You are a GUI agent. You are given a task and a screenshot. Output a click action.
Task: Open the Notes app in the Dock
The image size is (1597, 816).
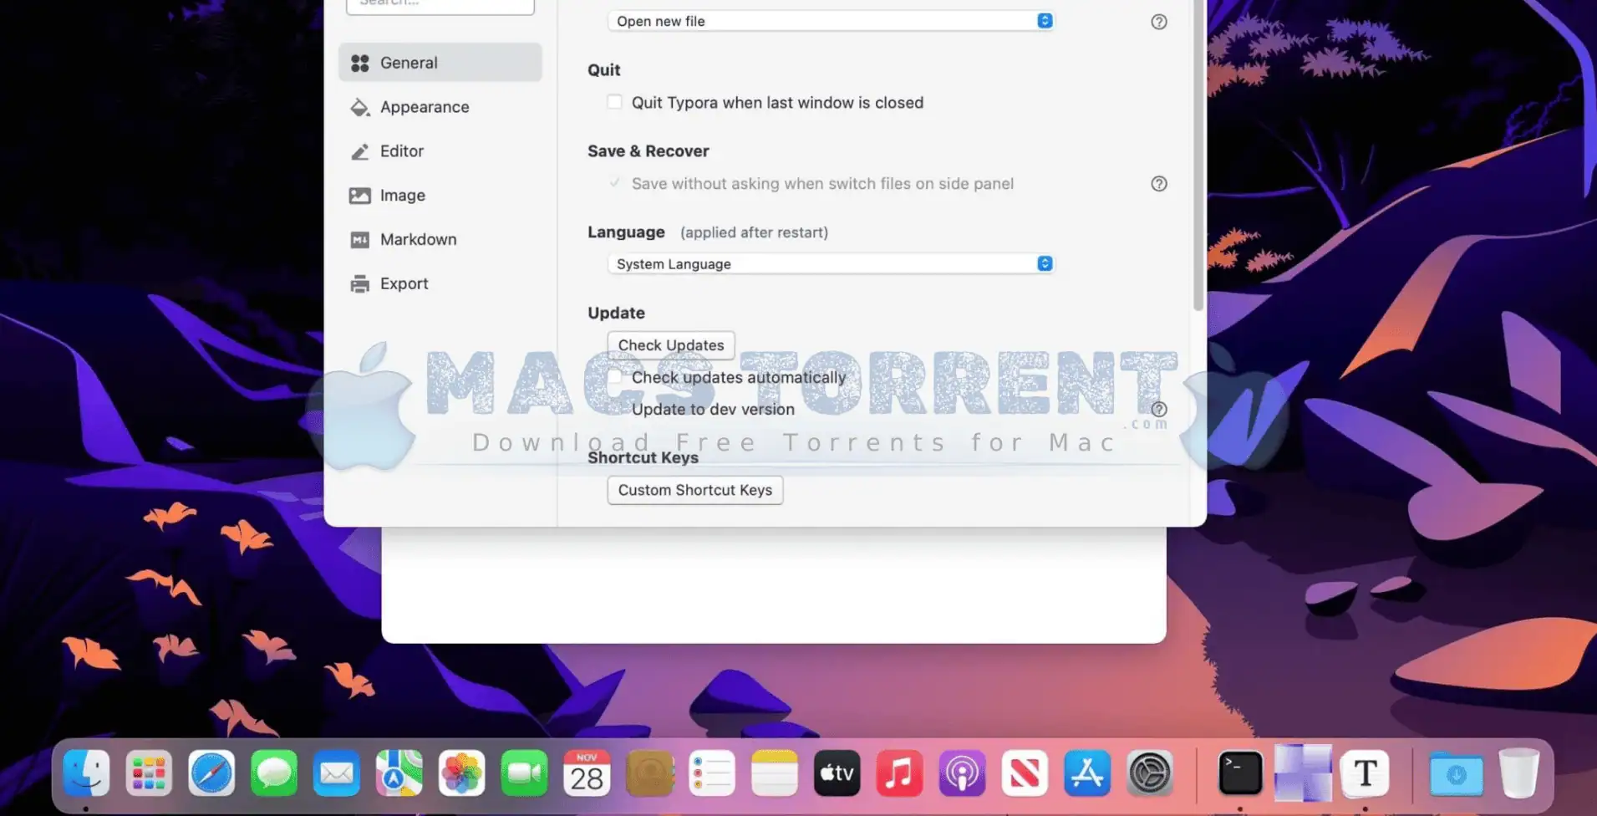coord(775,773)
